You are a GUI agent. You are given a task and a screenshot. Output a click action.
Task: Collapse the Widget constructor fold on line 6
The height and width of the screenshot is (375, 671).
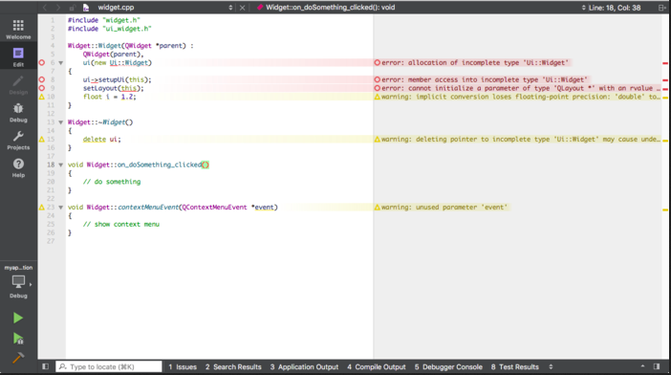click(61, 63)
